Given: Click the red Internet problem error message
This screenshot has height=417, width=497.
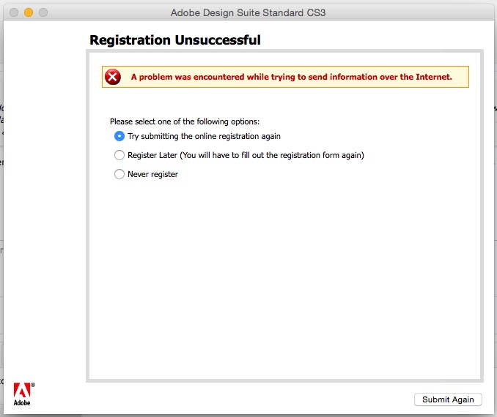Looking at the screenshot, I should point(291,77).
